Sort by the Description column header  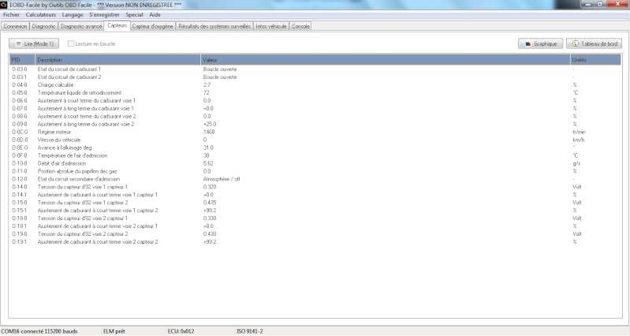(x=117, y=60)
